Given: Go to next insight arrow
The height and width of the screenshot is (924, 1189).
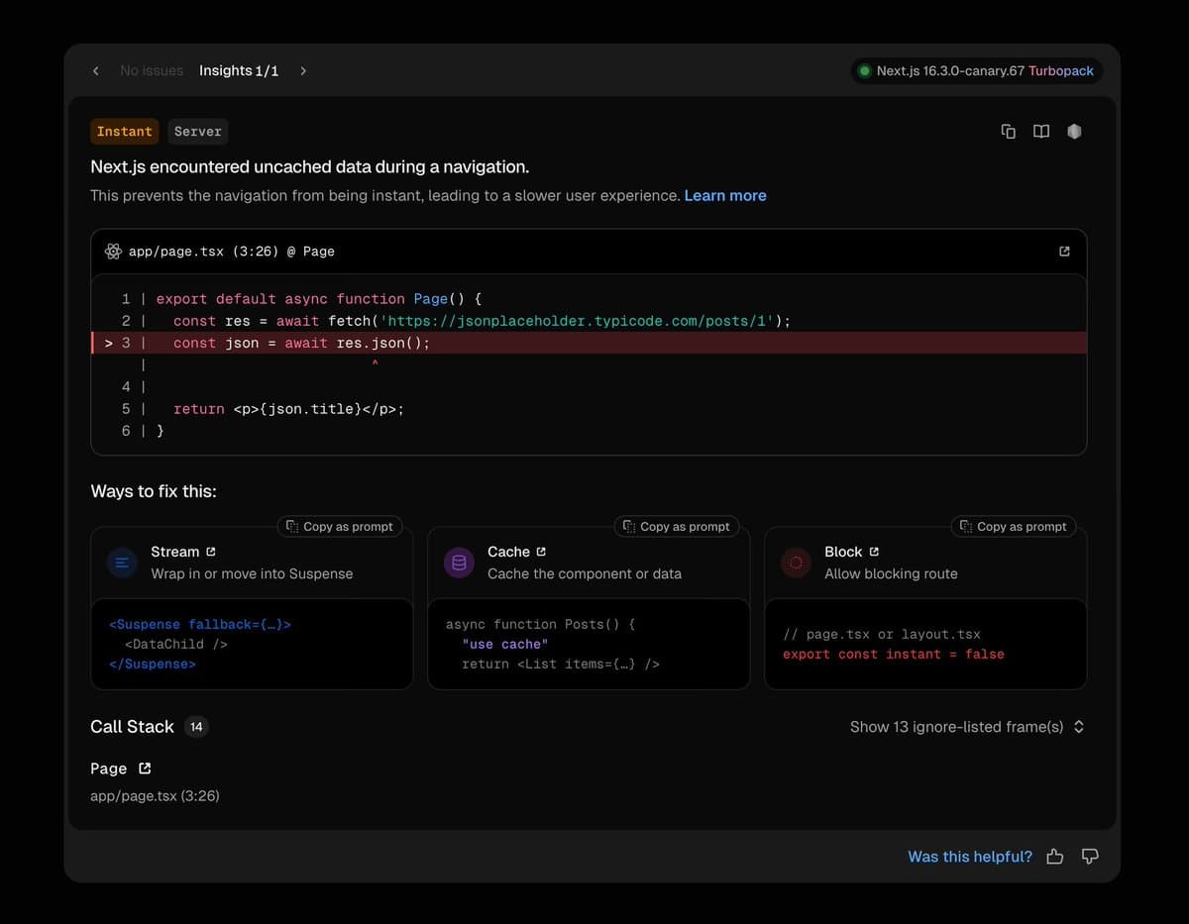Looking at the screenshot, I should (x=303, y=71).
